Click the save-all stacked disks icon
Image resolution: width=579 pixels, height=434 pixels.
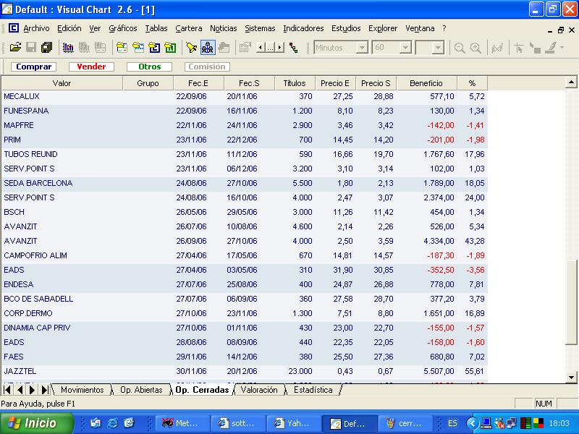(x=47, y=48)
